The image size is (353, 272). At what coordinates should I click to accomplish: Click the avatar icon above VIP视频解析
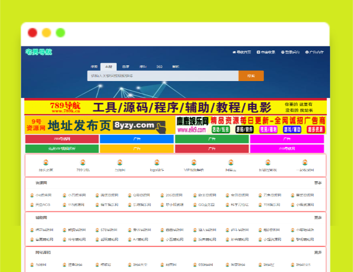194,162
